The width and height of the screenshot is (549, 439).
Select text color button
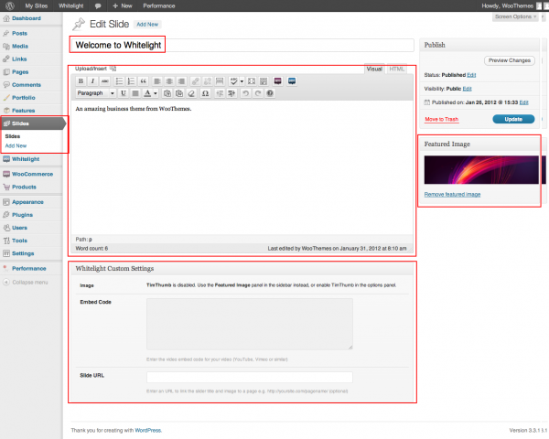(147, 93)
